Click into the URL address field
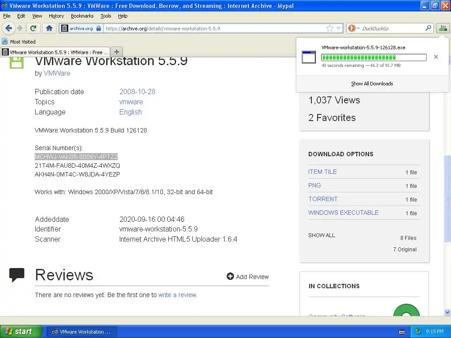The width and height of the screenshot is (451, 338). [214, 29]
